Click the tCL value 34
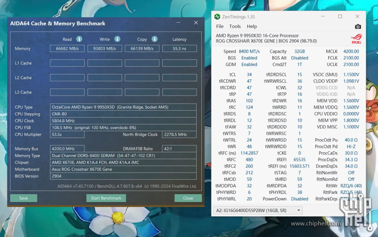This screenshot has height=237, width=378. [x=249, y=74]
